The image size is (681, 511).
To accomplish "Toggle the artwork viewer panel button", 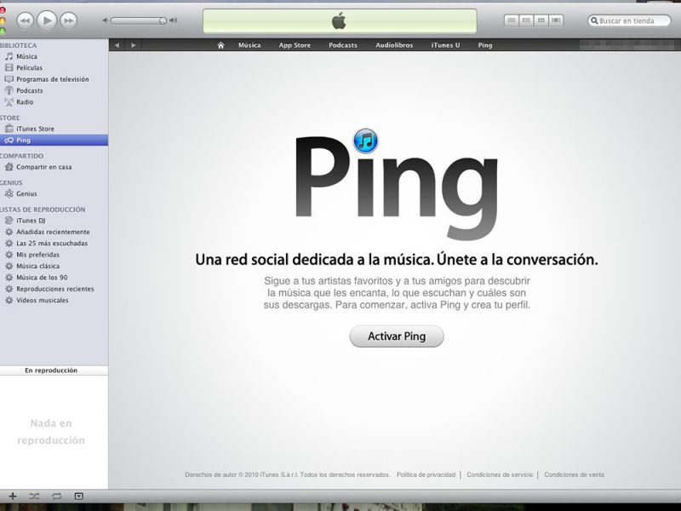I will click(x=78, y=497).
